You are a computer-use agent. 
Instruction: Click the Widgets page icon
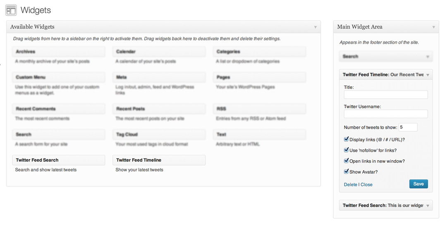11,10
